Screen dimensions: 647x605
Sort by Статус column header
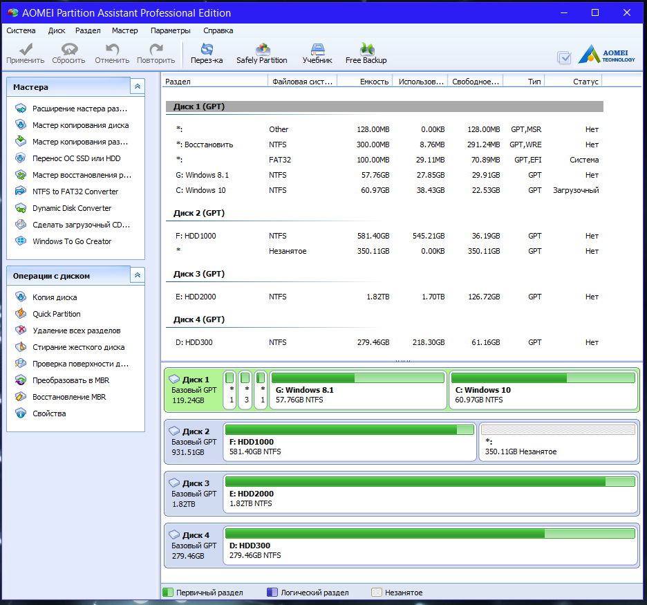pyautogui.click(x=573, y=82)
